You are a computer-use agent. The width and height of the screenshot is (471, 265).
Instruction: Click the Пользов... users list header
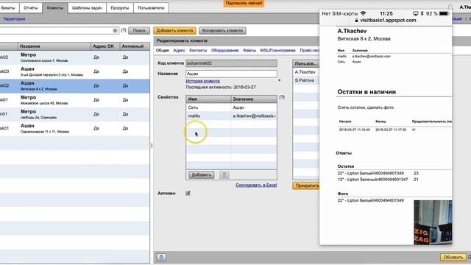[306, 63]
